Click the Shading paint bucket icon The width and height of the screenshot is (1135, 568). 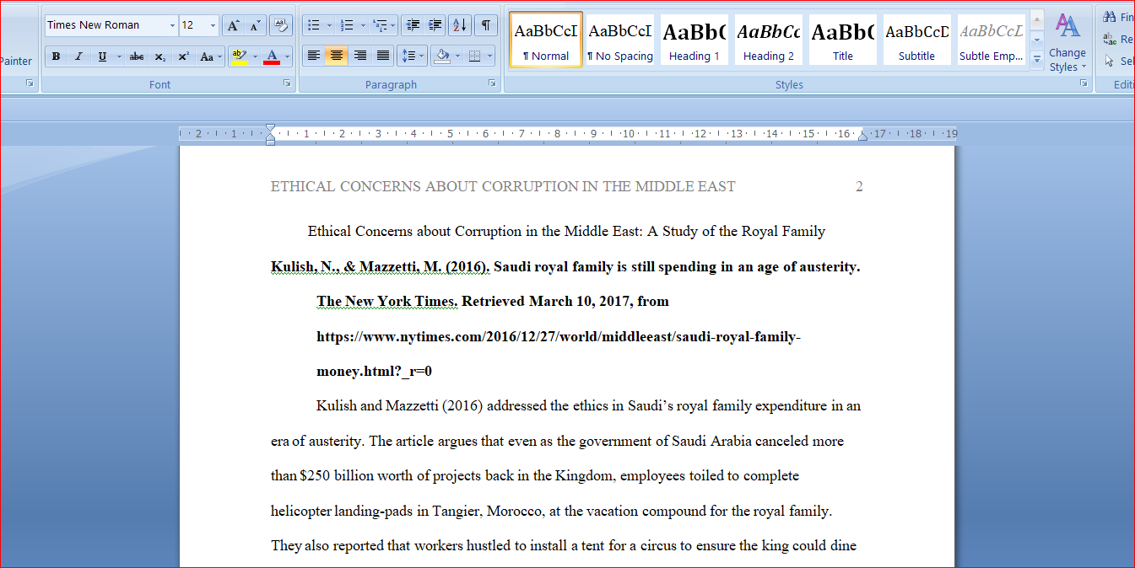[441, 56]
